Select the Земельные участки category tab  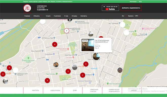(x=94, y=90)
